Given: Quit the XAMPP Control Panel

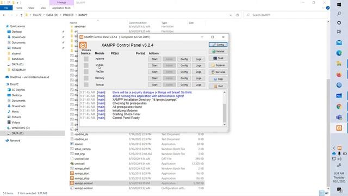Looking at the screenshot, I should coord(218,86).
